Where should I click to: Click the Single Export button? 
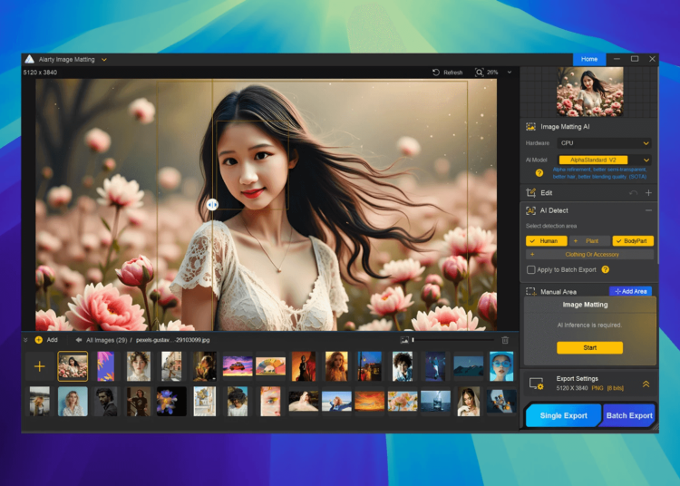(x=562, y=415)
